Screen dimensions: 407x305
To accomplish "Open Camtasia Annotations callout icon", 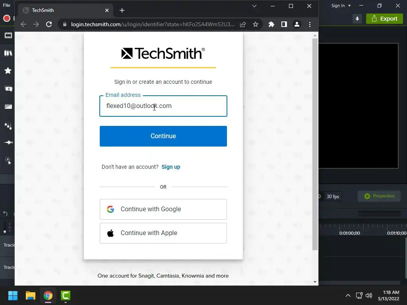I will pyautogui.click(x=8, y=89).
